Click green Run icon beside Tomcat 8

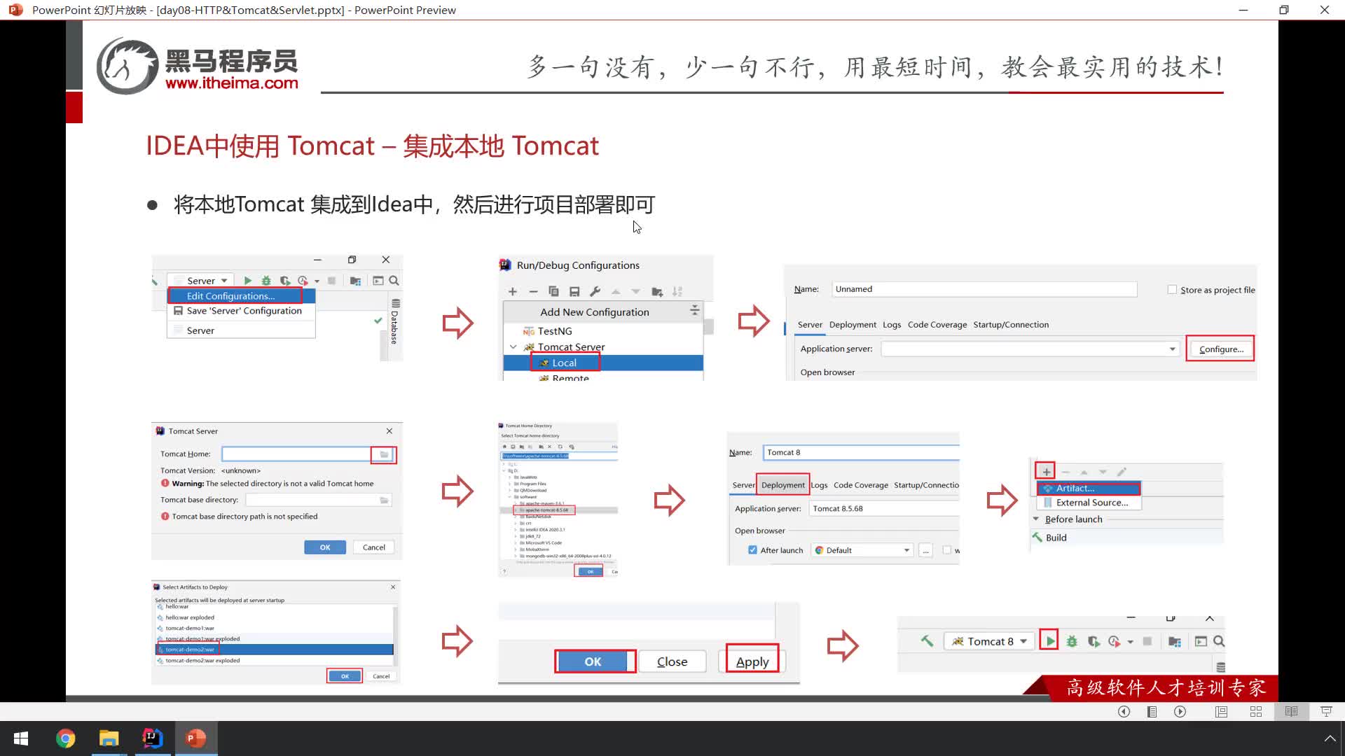point(1049,641)
